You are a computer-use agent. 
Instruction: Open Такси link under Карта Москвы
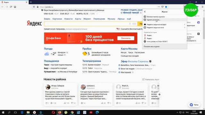130,52
